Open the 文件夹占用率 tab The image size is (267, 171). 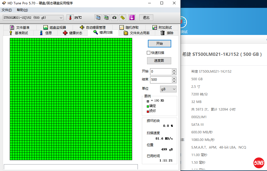coord(137,33)
